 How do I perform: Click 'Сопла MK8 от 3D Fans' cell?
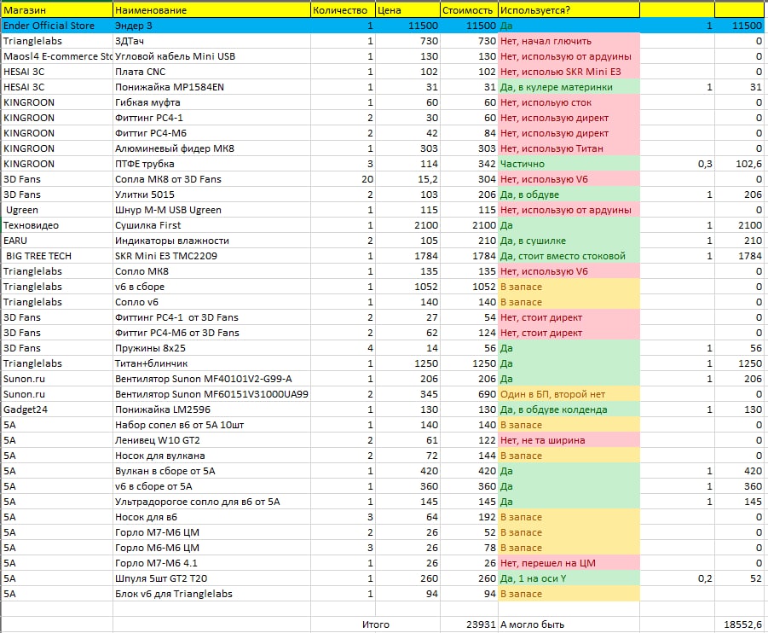[211, 179]
